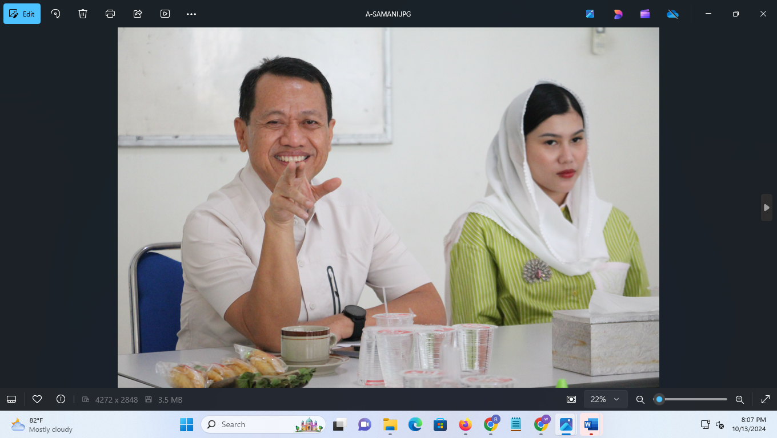Start a slideshow
The width and height of the screenshot is (777, 438).
click(165, 13)
